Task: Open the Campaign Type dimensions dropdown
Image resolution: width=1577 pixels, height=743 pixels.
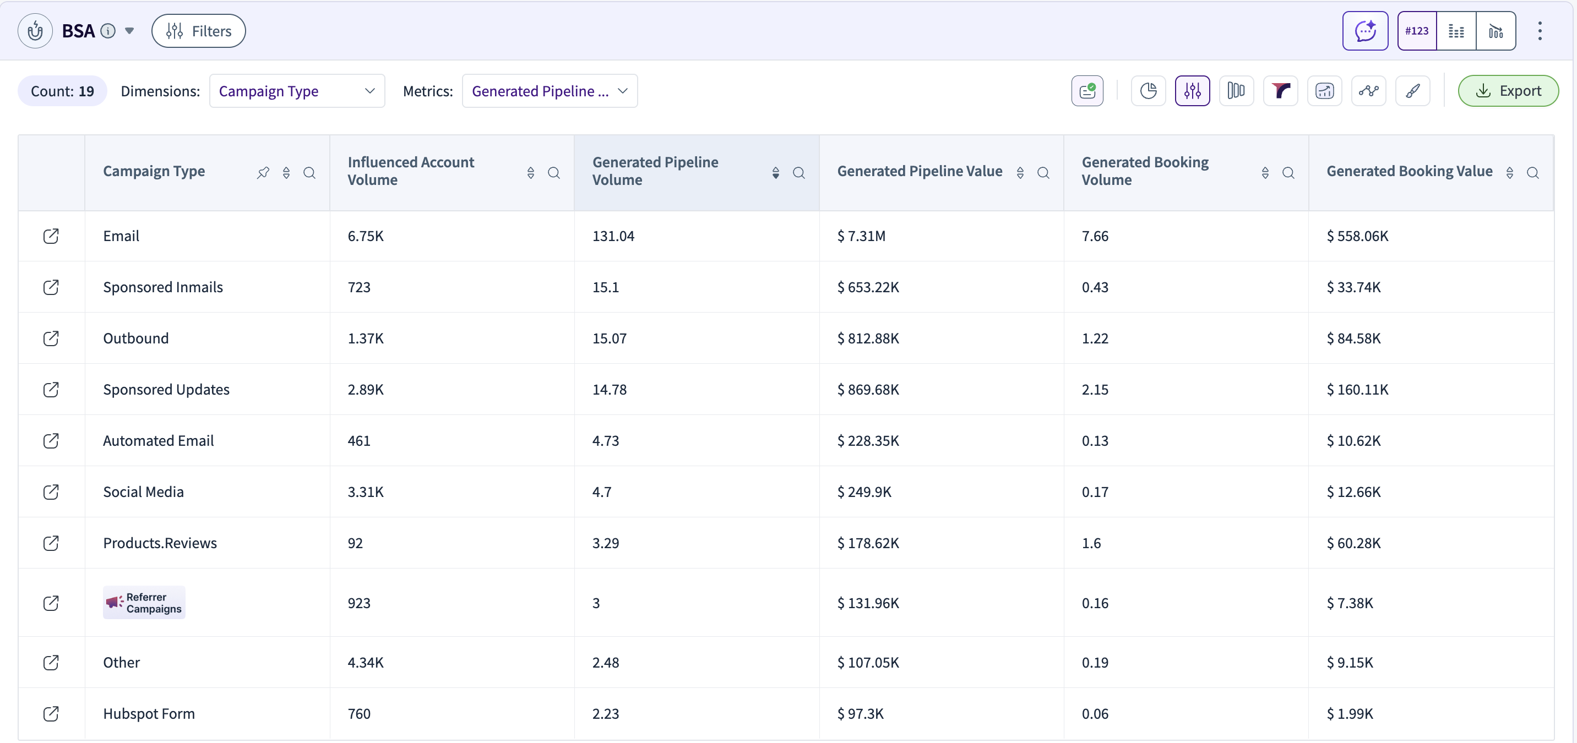Action: click(297, 91)
